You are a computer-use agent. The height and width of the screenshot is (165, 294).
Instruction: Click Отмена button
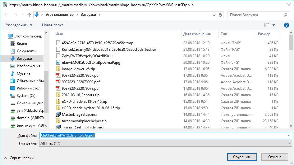(x=274, y=157)
